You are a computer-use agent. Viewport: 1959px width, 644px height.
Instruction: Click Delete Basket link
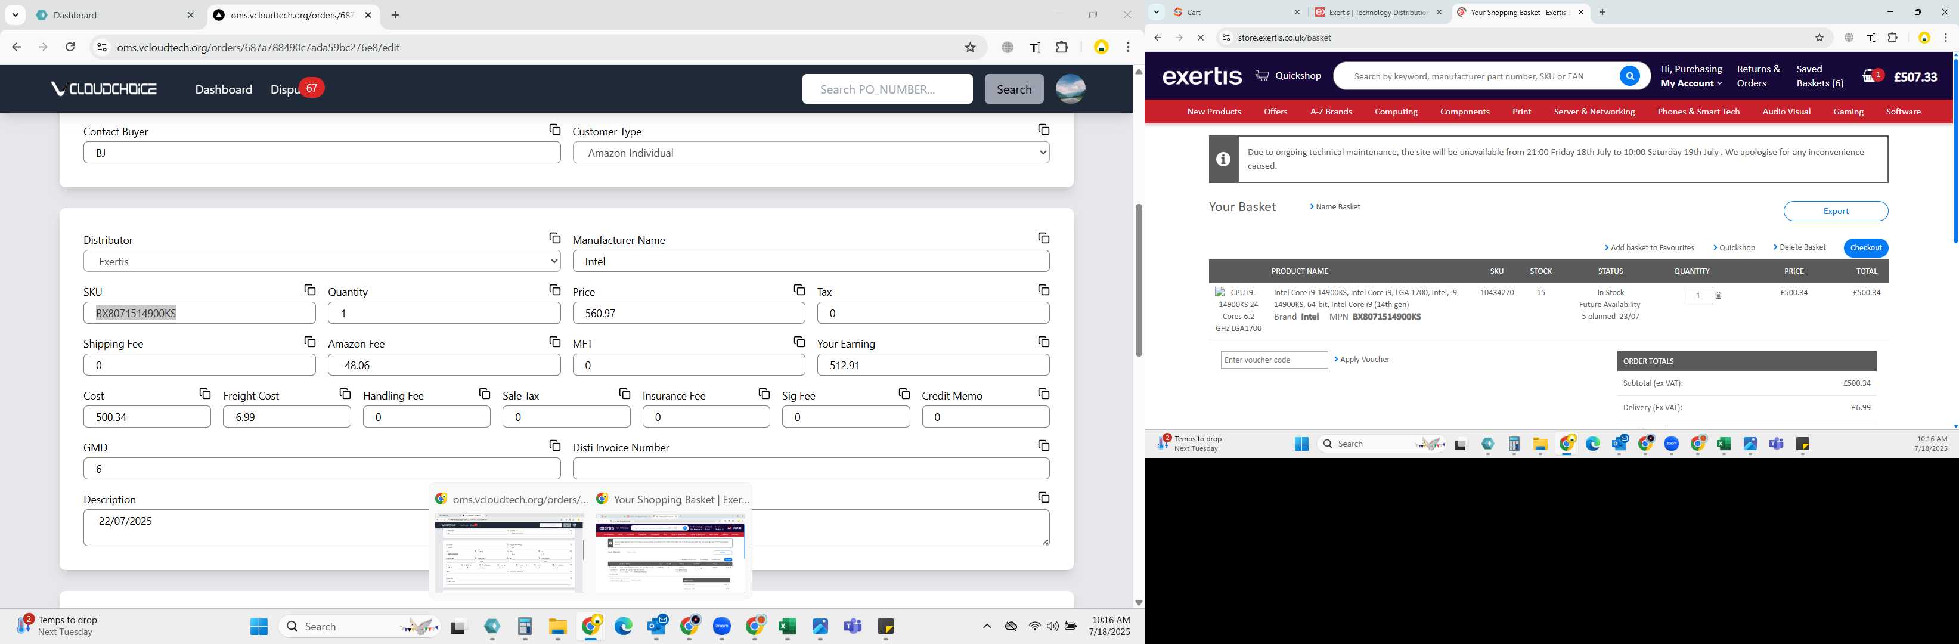[x=1799, y=247]
